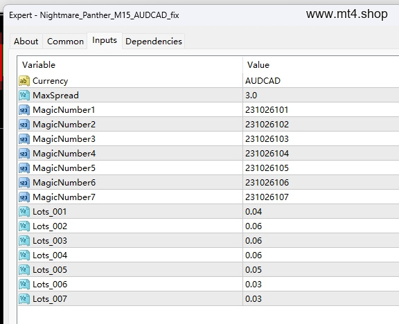
Task: Click the MaxSpread double type icon
Action: click(24, 96)
